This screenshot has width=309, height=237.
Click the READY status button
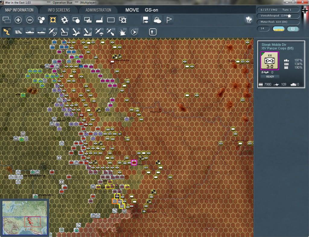tap(270, 77)
